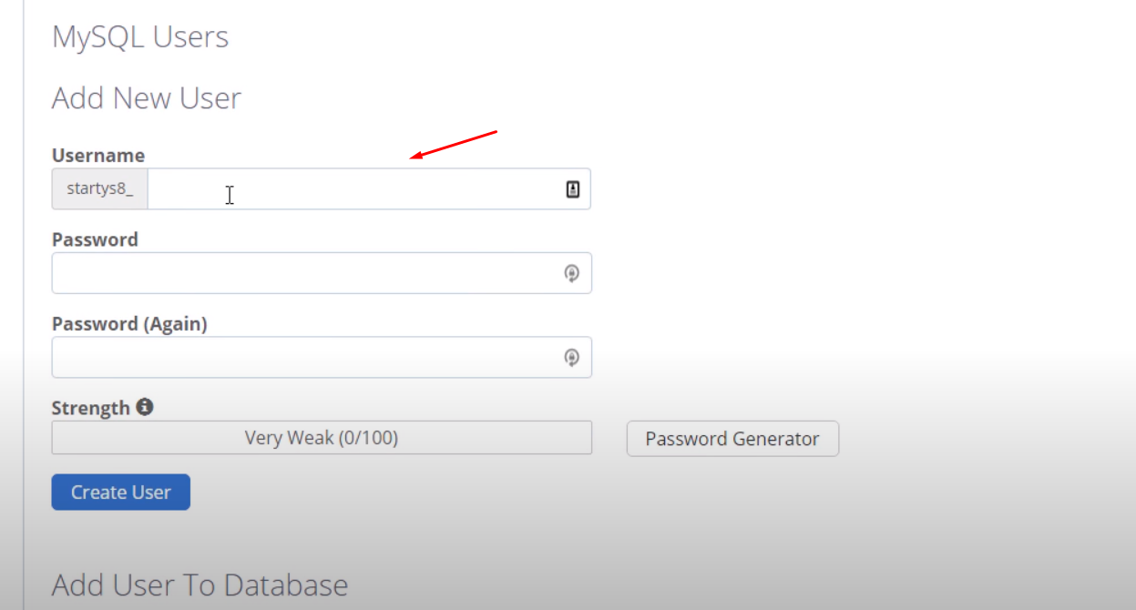Click the info icon next to Strength
The width and height of the screenshot is (1136, 610).
coord(145,407)
